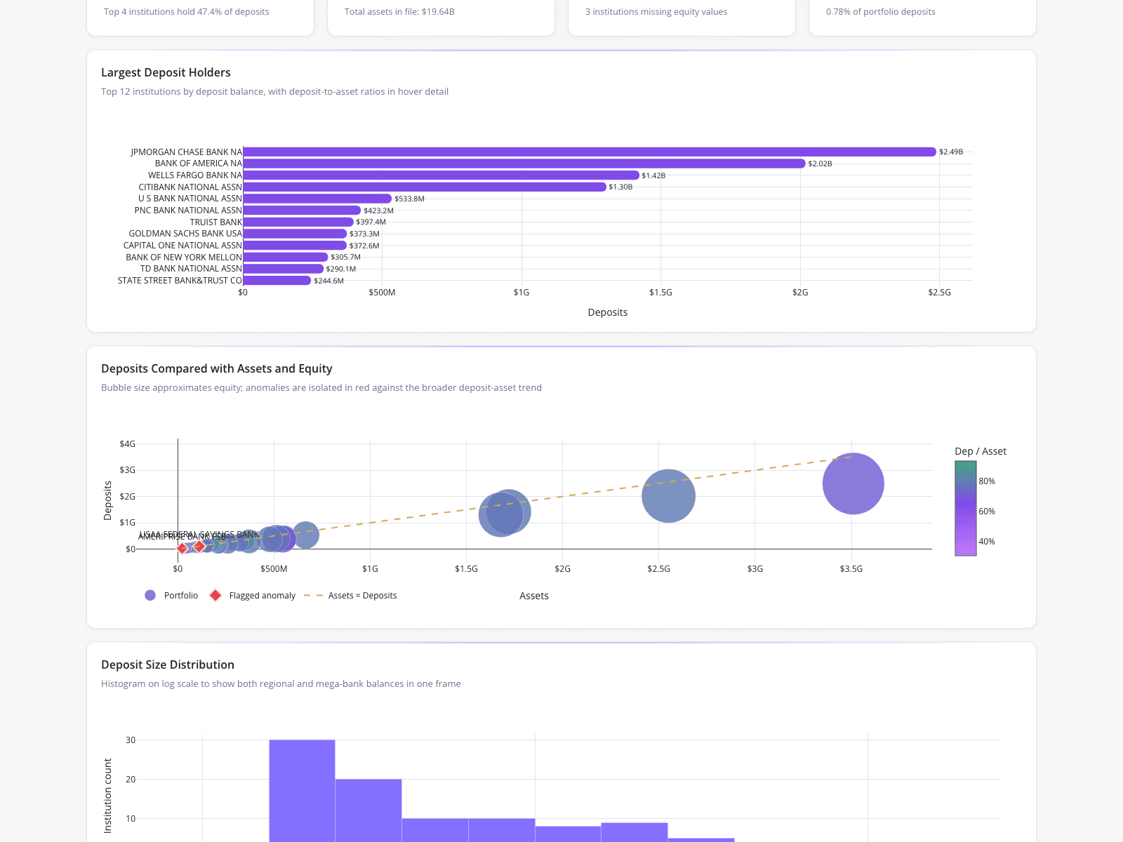Click the TD BANK NATIONAL ASSN bar

(x=283, y=269)
